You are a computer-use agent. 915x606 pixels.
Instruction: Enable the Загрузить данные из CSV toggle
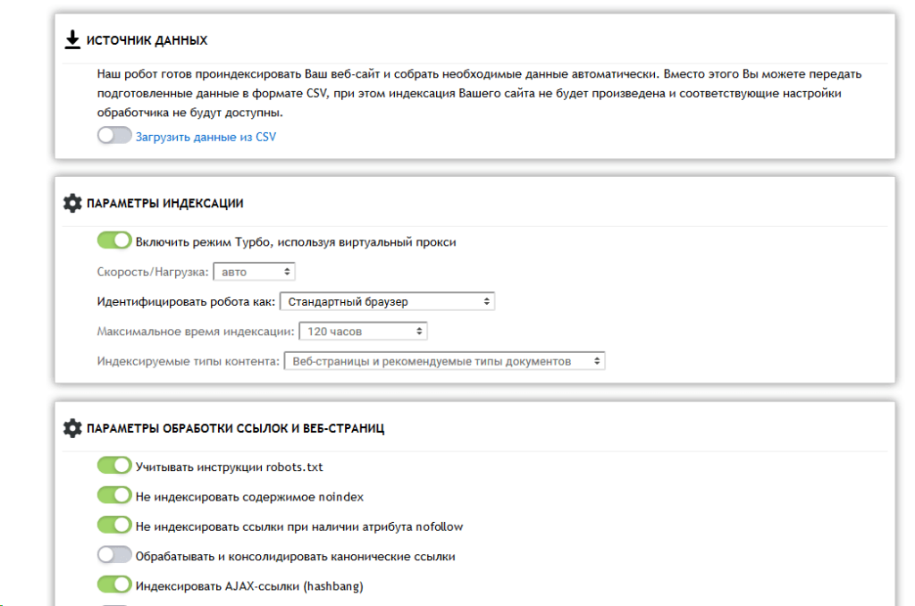coord(114,136)
